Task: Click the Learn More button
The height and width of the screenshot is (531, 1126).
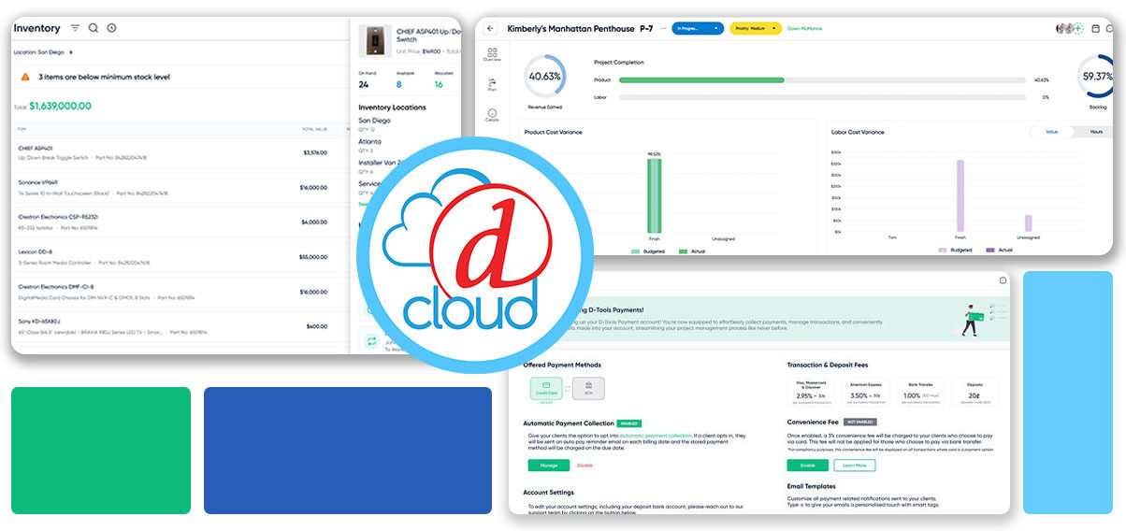Action: (855, 465)
